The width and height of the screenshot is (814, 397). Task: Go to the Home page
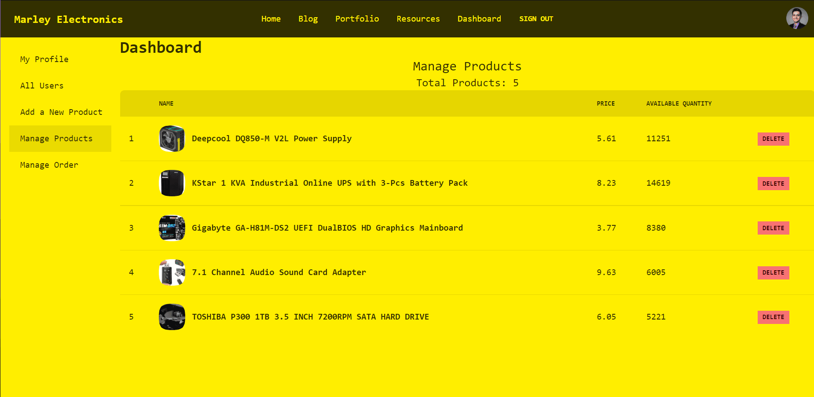[271, 19]
